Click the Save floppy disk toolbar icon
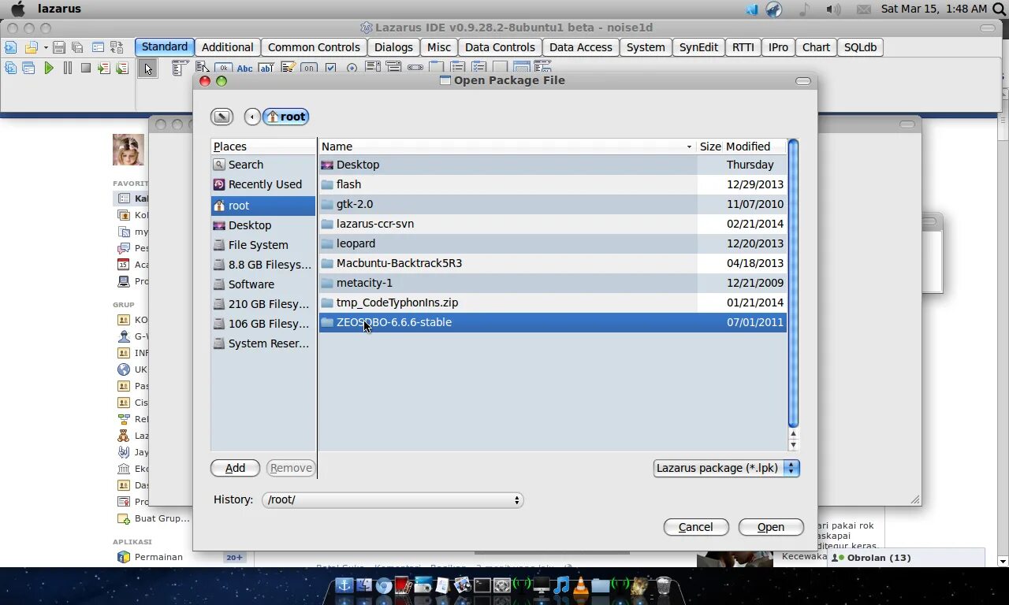 (x=59, y=47)
